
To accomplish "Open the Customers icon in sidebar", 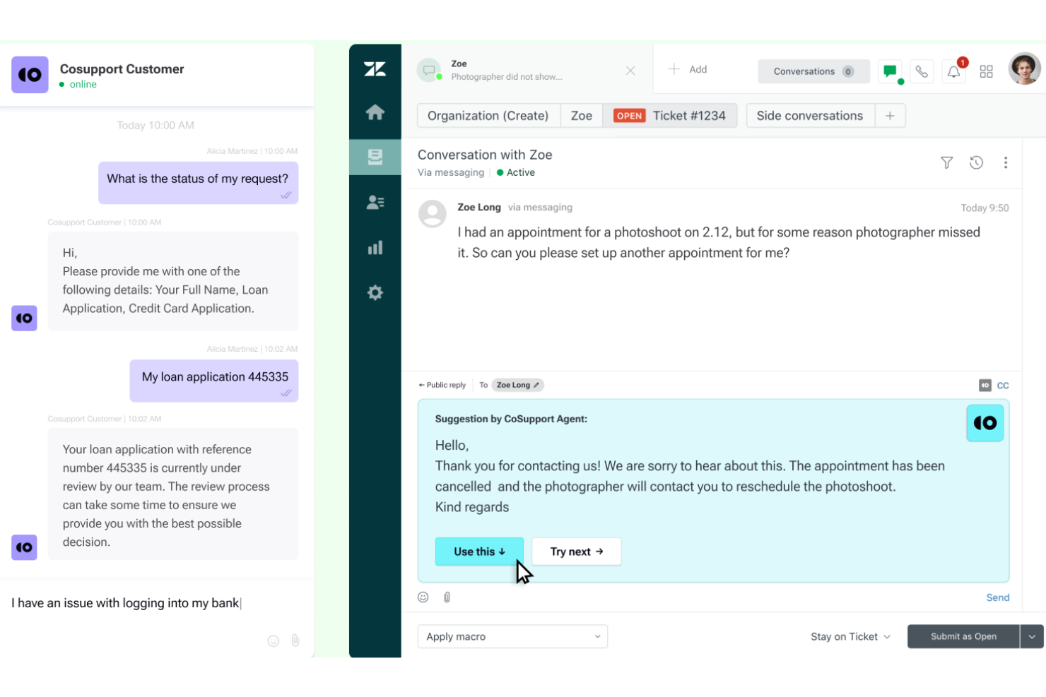I will [375, 203].
